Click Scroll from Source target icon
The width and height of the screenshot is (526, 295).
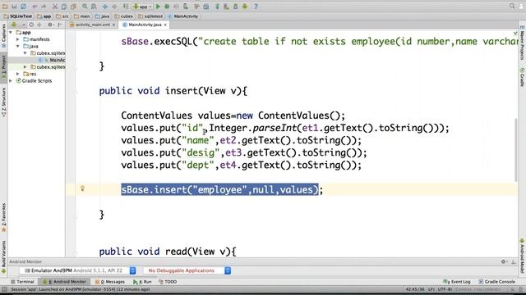tap(31, 25)
